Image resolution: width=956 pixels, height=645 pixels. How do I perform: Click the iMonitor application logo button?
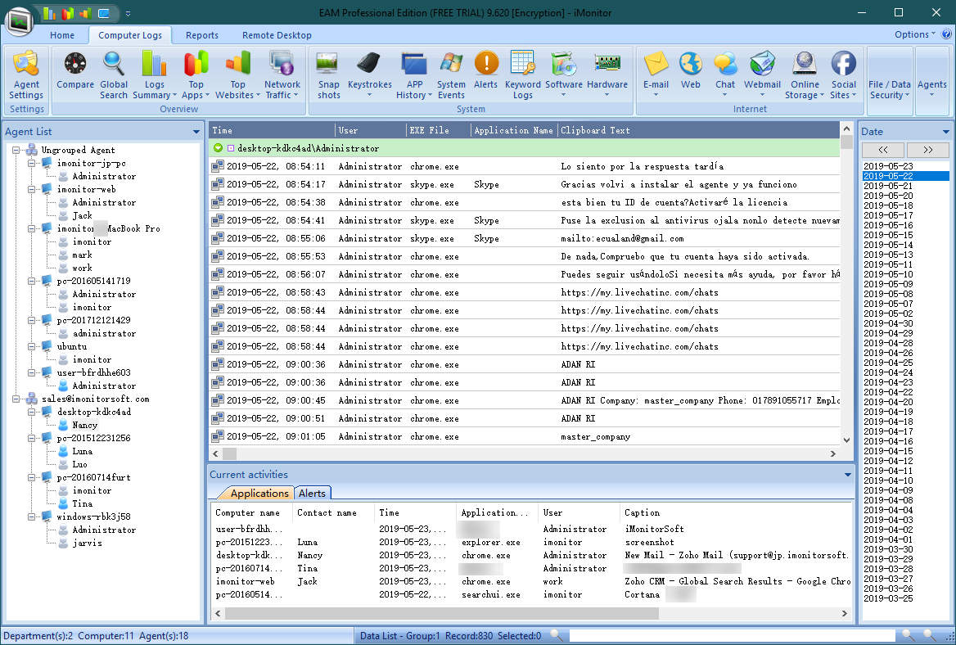tap(19, 23)
